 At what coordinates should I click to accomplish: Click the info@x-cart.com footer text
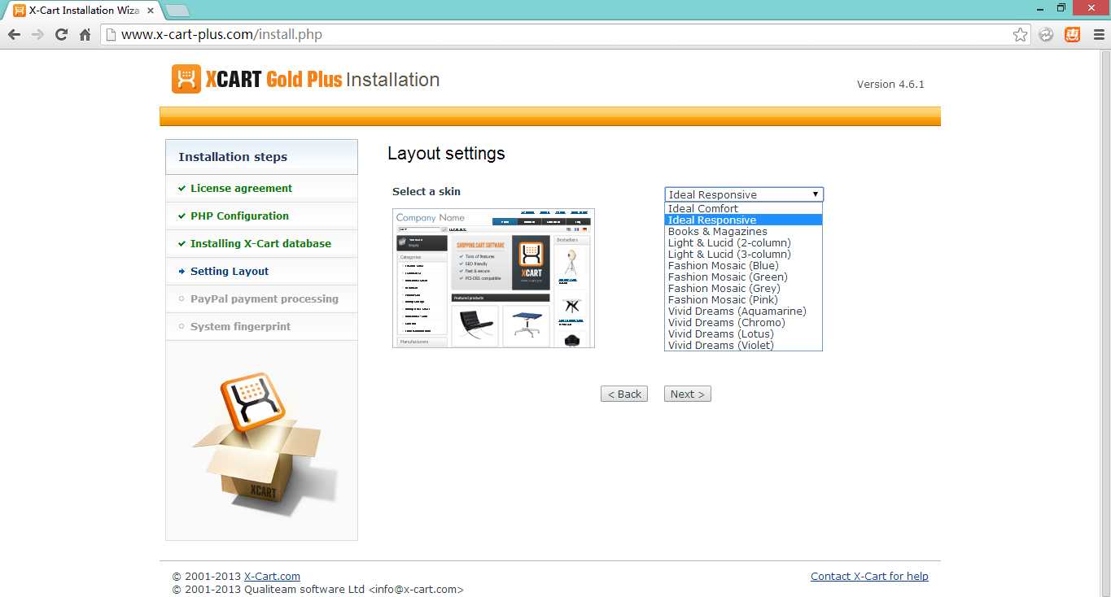click(417, 590)
